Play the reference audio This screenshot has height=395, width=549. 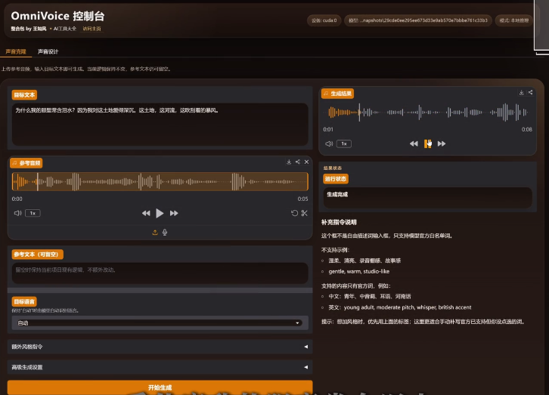tap(160, 213)
